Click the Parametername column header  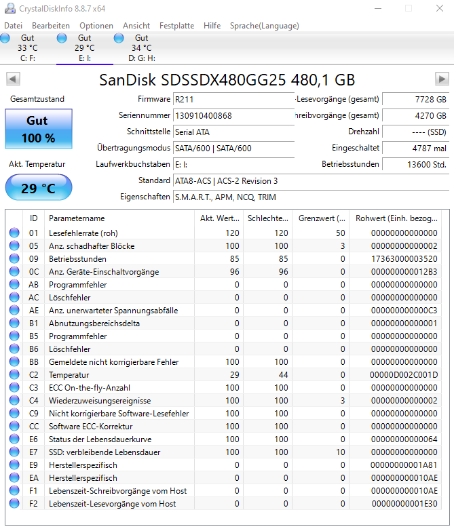(x=119, y=218)
